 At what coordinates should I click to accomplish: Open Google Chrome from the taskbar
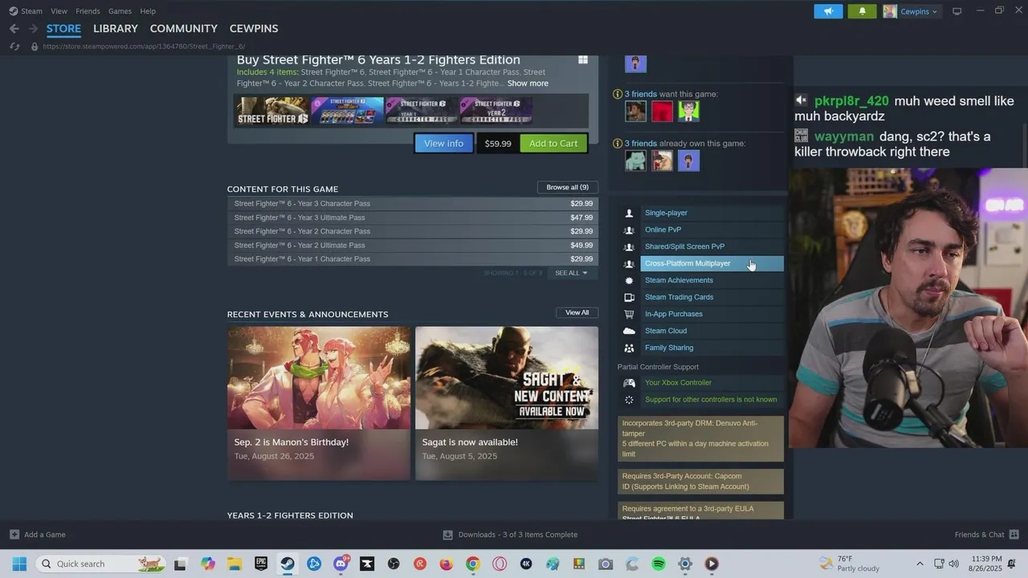click(x=473, y=564)
